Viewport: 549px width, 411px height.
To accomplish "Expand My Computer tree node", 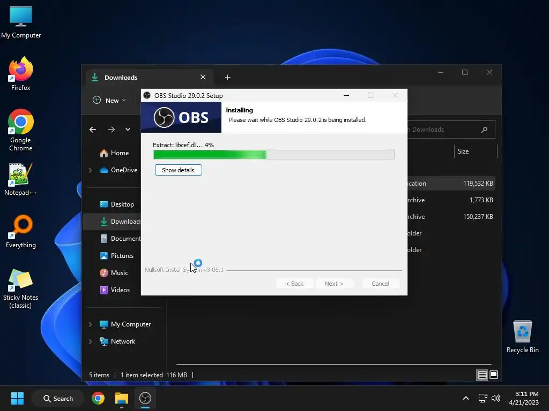I will point(90,324).
